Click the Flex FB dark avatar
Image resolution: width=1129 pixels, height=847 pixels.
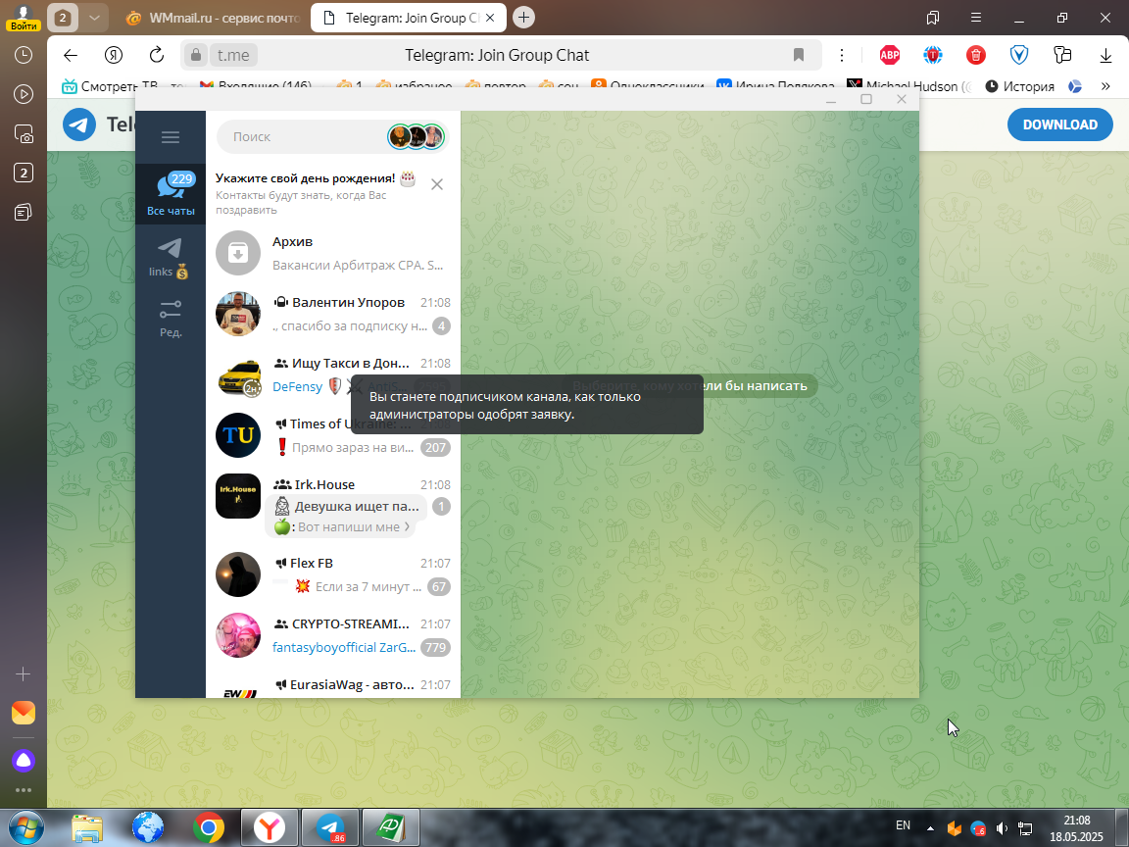pos(238,574)
